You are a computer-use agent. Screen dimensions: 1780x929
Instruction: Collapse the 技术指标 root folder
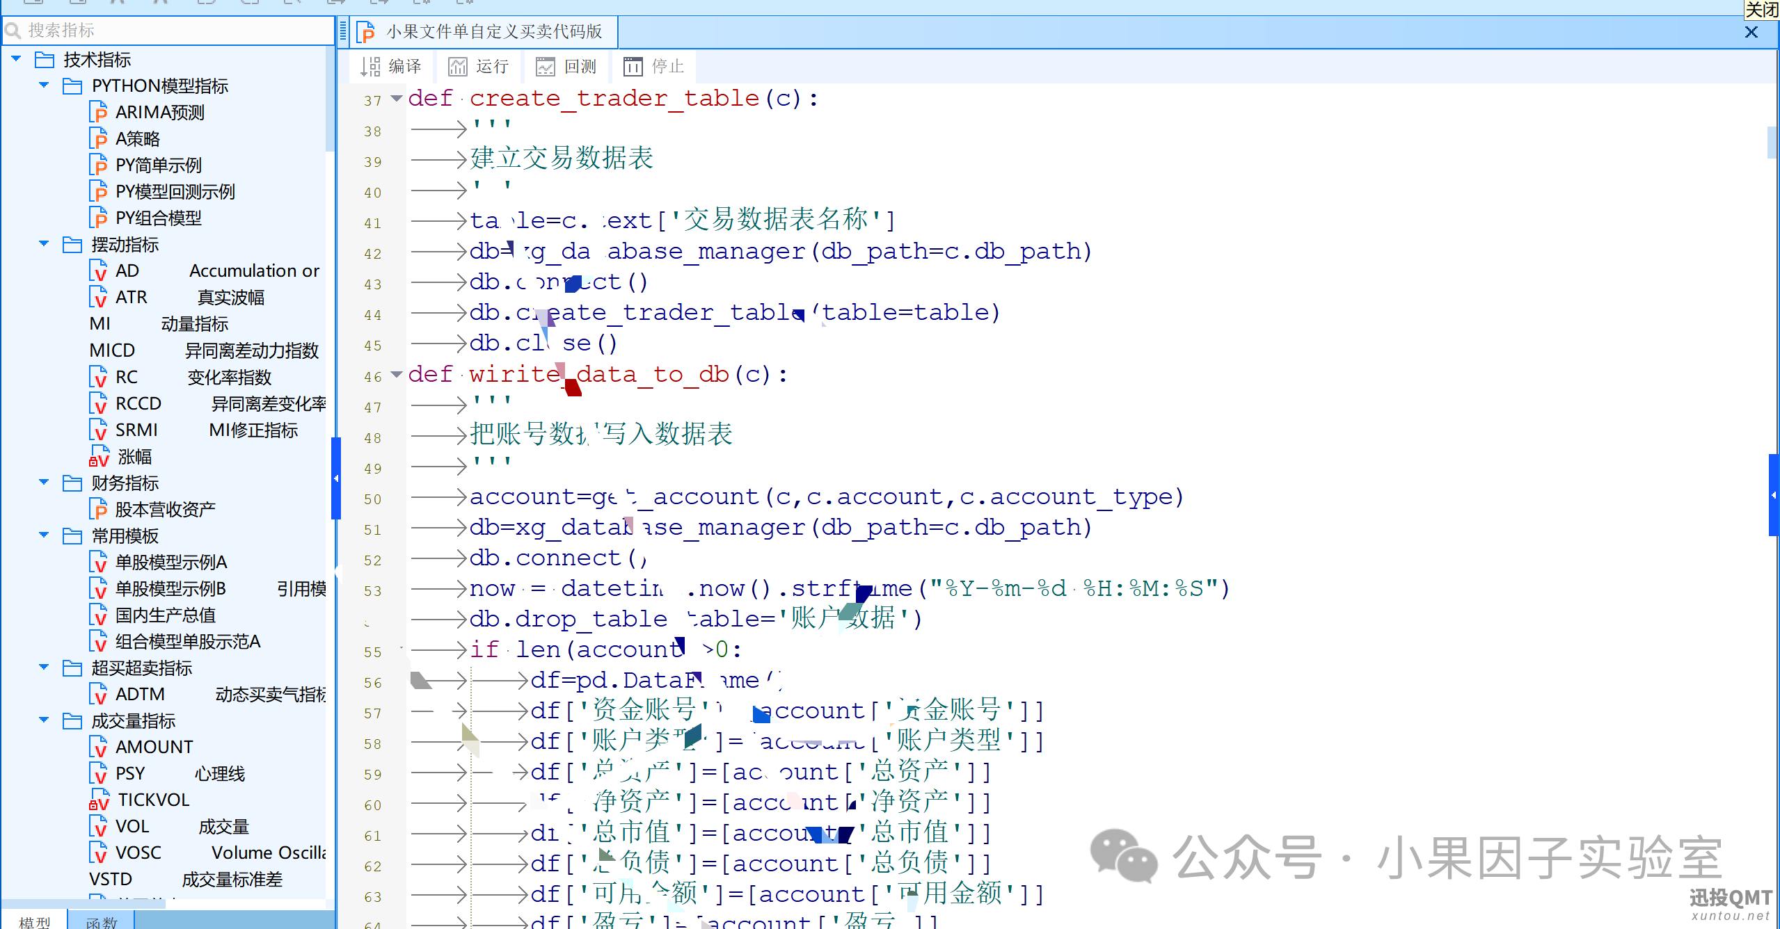click(x=16, y=59)
